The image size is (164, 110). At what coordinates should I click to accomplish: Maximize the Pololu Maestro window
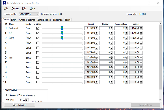point(149,3)
